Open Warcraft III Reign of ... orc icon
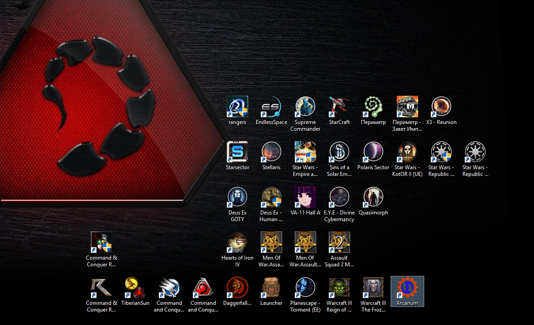Screen dimensions: 534x325 [339, 287]
